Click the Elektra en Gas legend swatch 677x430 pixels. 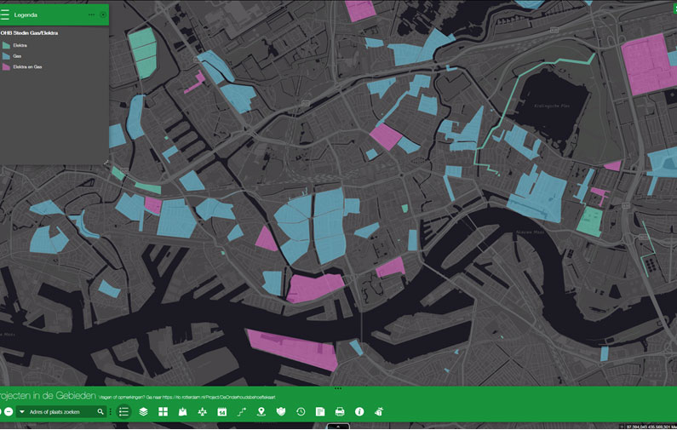coord(6,66)
